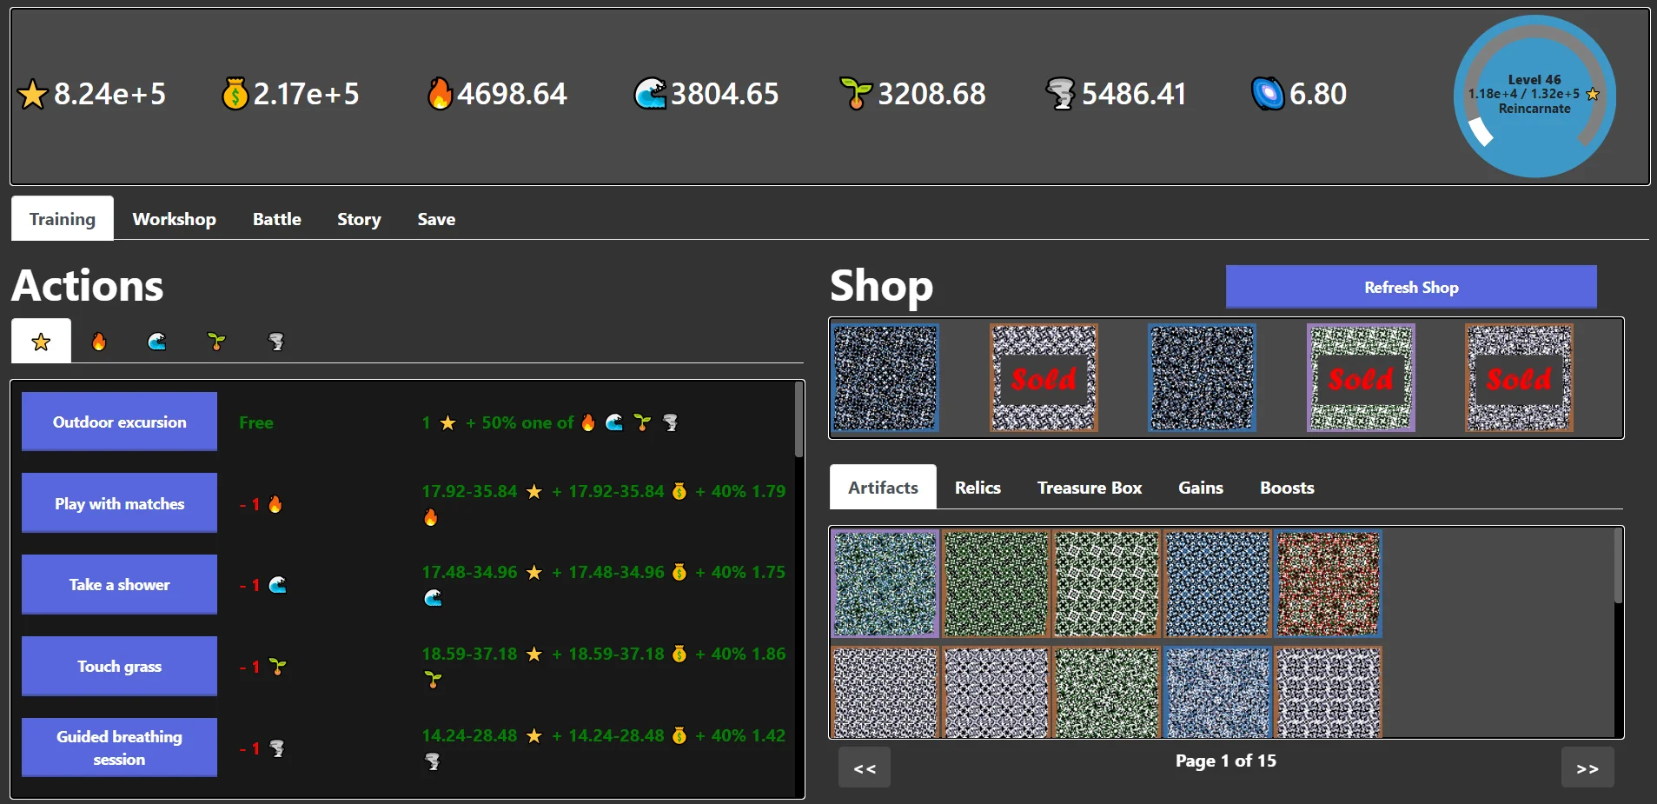The height and width of the screenshot is (804, 1657).
Task: Open the Training tab
Action: tap(63, 218)
